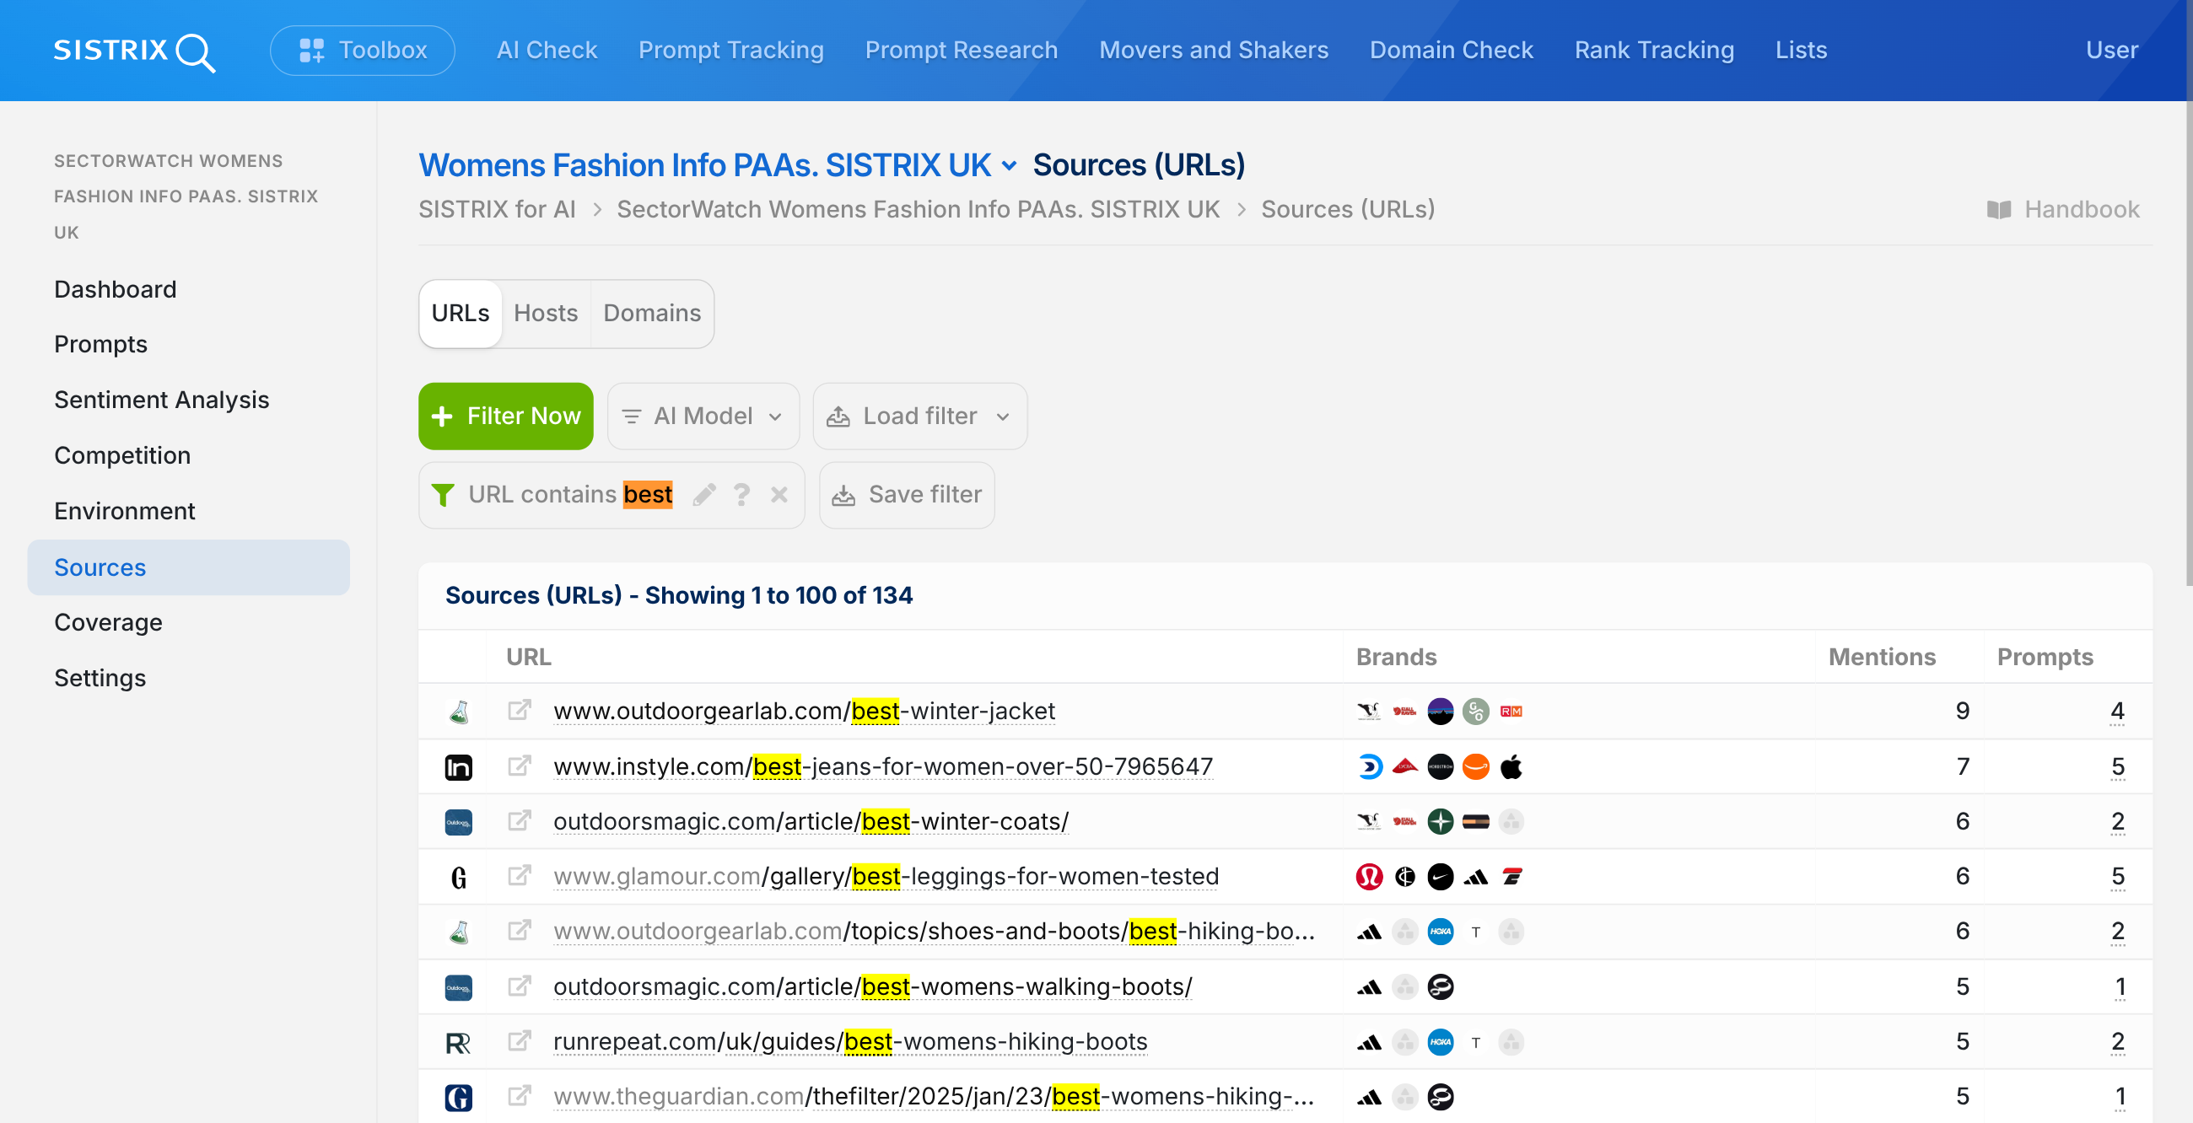Sort by the Mentions column header
The image size is (2193, 1123).
pyautogui.click(x=1882, y=657)
